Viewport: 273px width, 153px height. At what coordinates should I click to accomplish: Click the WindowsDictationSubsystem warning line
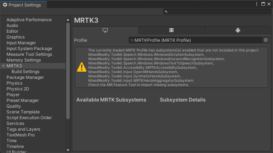click(x=146, y=55)
